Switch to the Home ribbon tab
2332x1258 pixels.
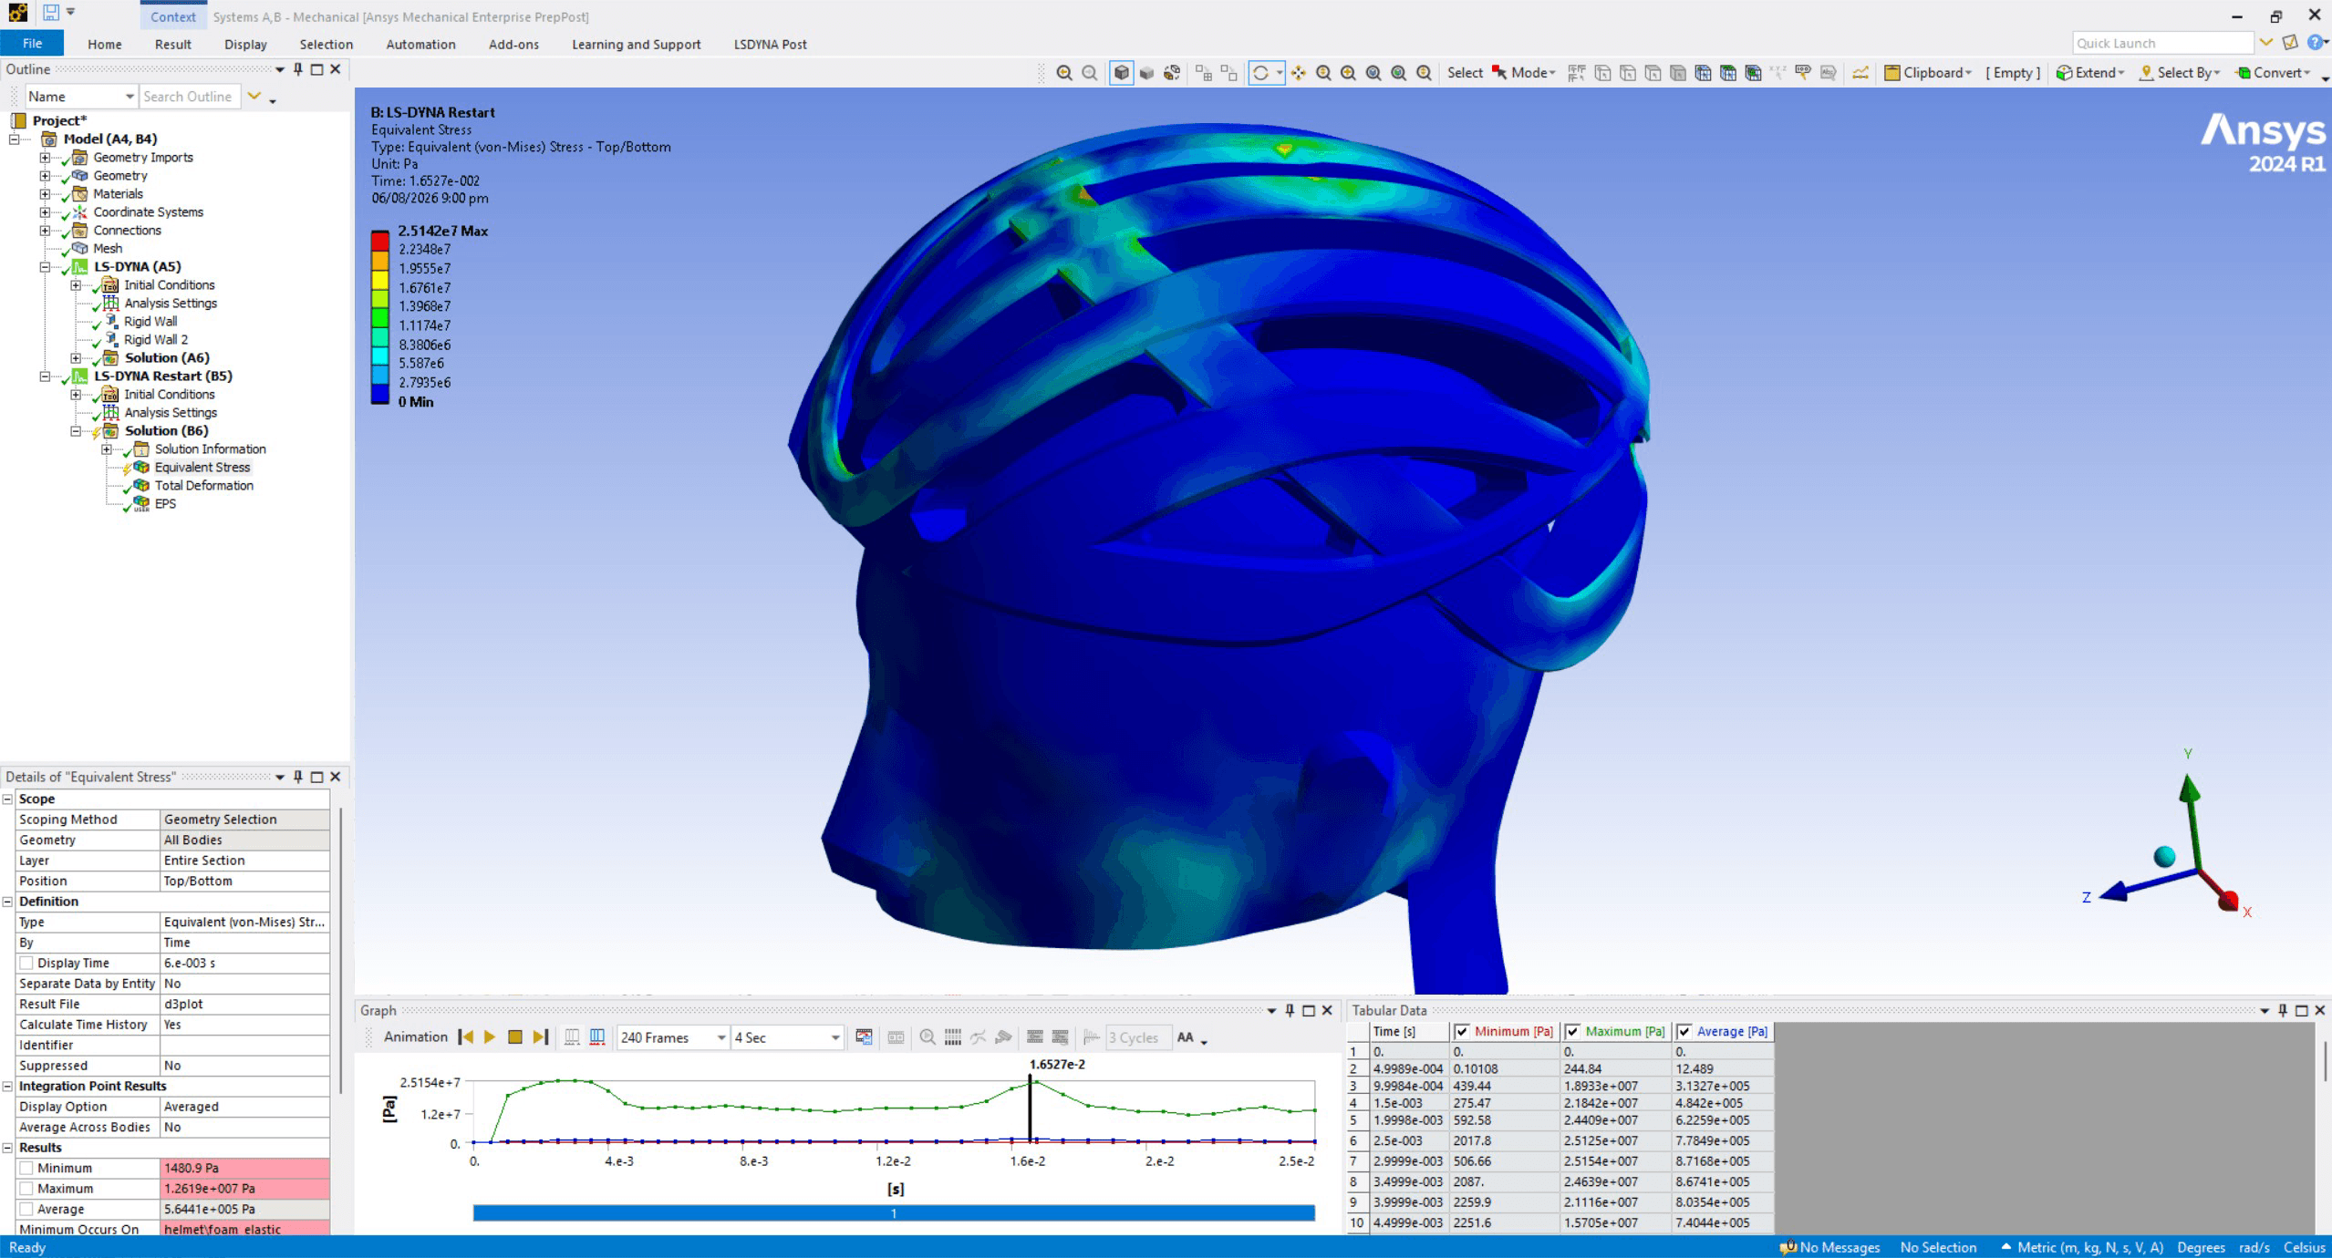pyautogui.click(x=105, y=44)
